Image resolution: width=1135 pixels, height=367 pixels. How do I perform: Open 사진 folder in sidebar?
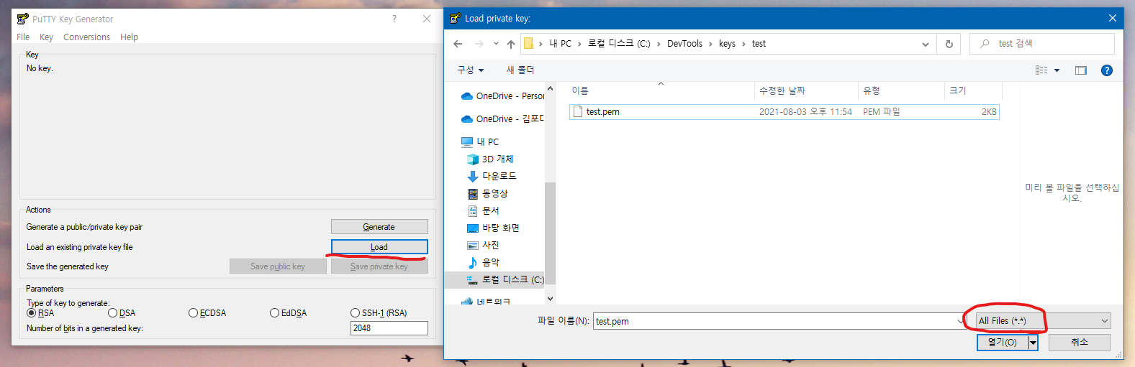coord(483,245)
